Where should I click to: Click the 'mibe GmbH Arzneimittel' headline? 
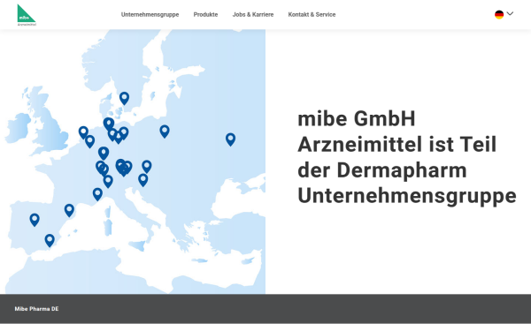(x=407, y=157)
